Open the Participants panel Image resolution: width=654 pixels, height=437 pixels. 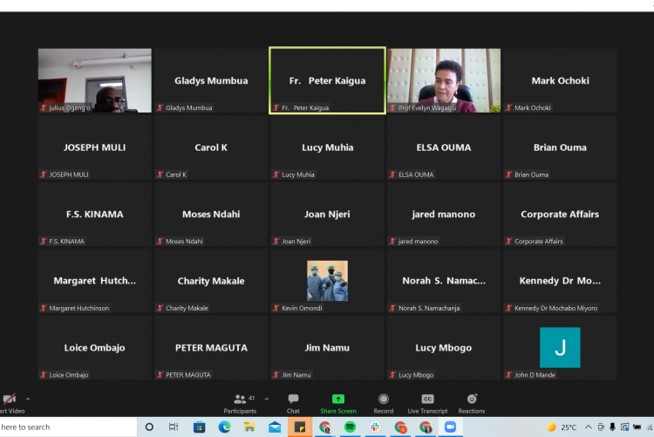(x=240, y=401)
